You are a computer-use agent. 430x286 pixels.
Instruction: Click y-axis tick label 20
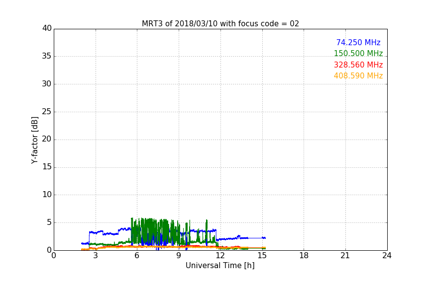pos(47,139)
